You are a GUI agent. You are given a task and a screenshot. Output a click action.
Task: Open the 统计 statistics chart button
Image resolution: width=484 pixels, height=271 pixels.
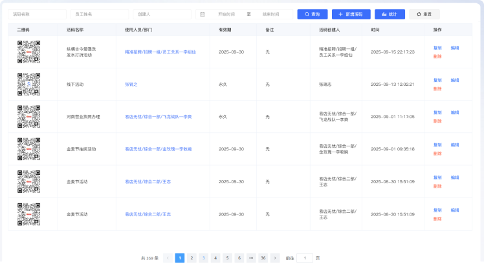(x=390, y=14)
